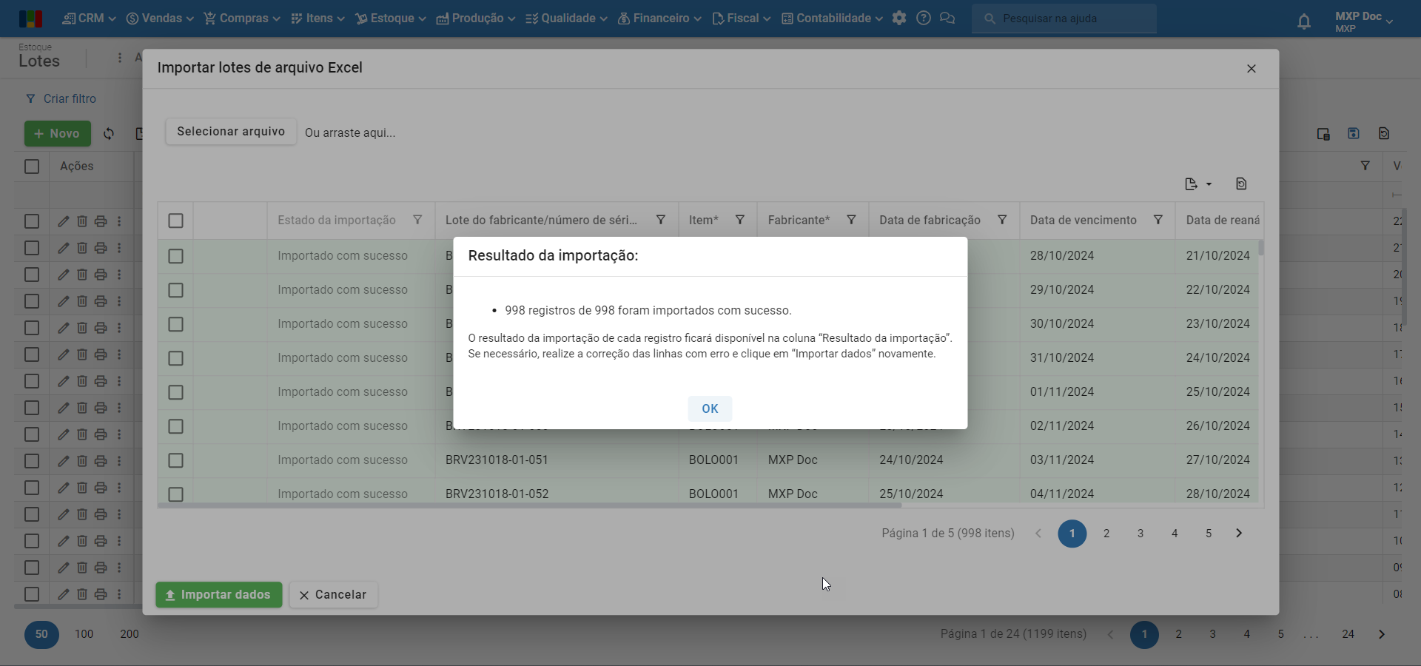Click the floppy-disk save icon in Lotes toolbar
The height and width of the screenshot is (666, 1421).
pyautogui.click(x=1354, y=134)
